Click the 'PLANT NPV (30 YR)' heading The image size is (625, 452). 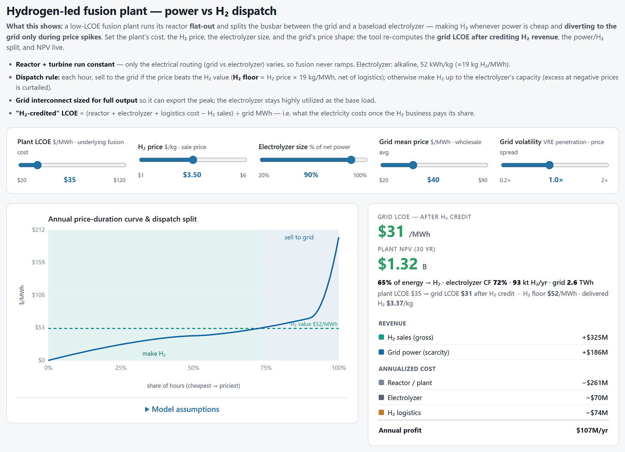pyautogui.click(x=407, y=249)
